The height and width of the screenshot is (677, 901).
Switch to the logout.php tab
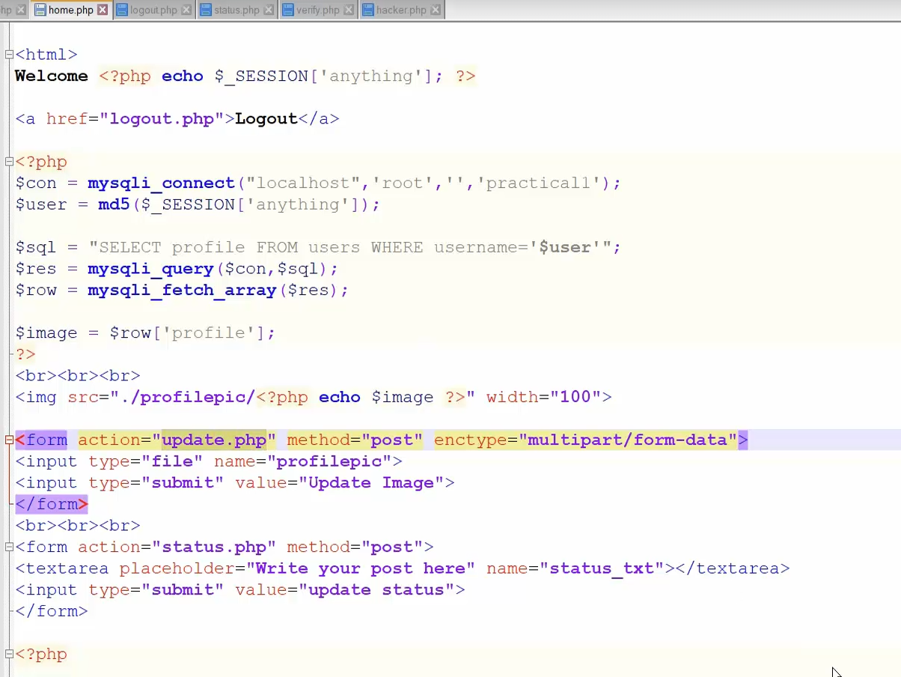pos(153,10)
